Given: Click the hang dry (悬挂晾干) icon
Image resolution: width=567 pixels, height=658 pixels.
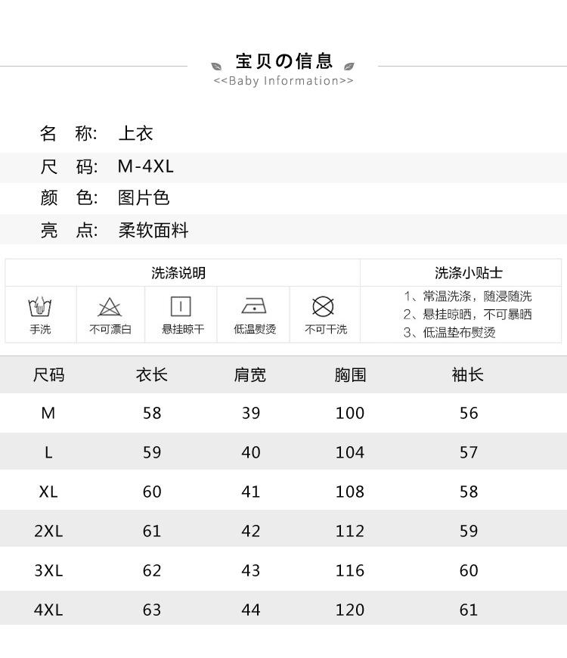Looking at the screenshot, I should click(181, 306).
